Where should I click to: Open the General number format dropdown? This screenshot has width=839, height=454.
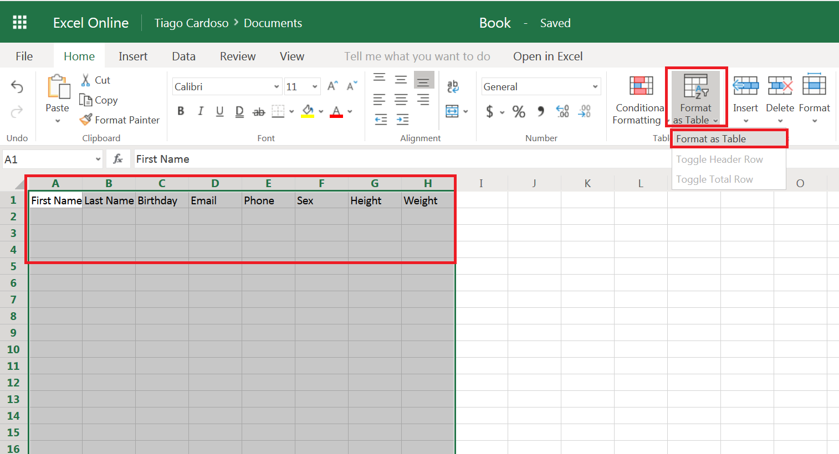pos(595,87)
